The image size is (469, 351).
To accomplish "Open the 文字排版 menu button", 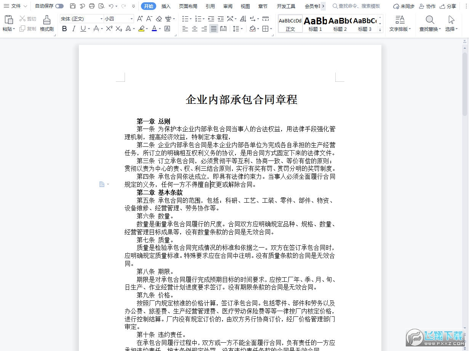I will tap(400, 23).
